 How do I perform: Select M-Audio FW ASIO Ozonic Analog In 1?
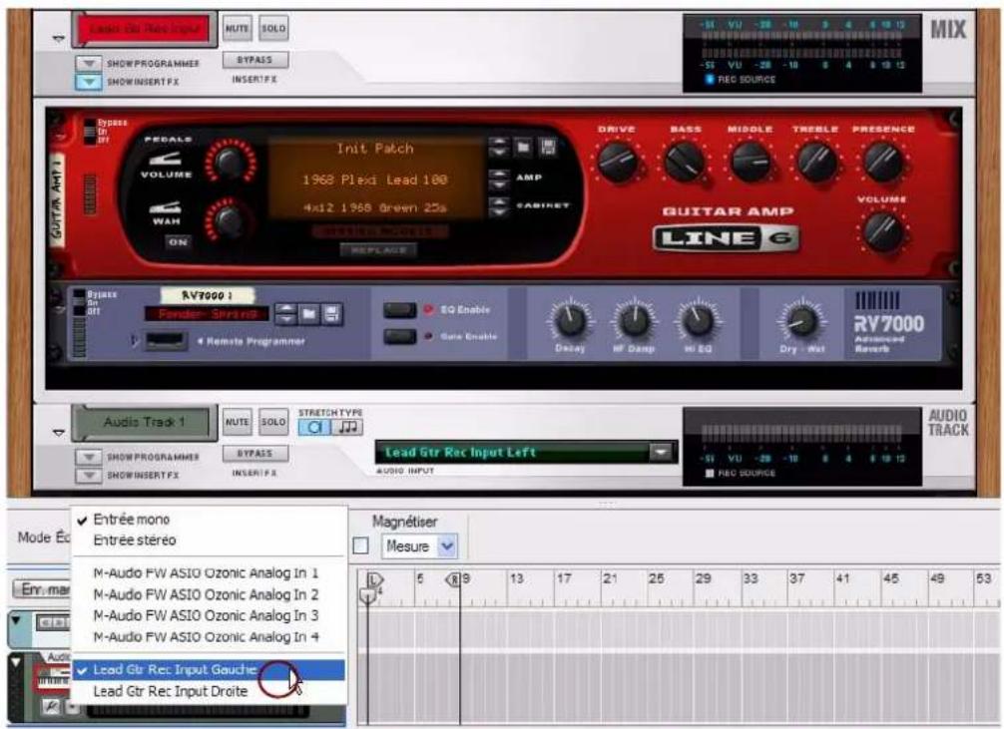coord(209,572)
